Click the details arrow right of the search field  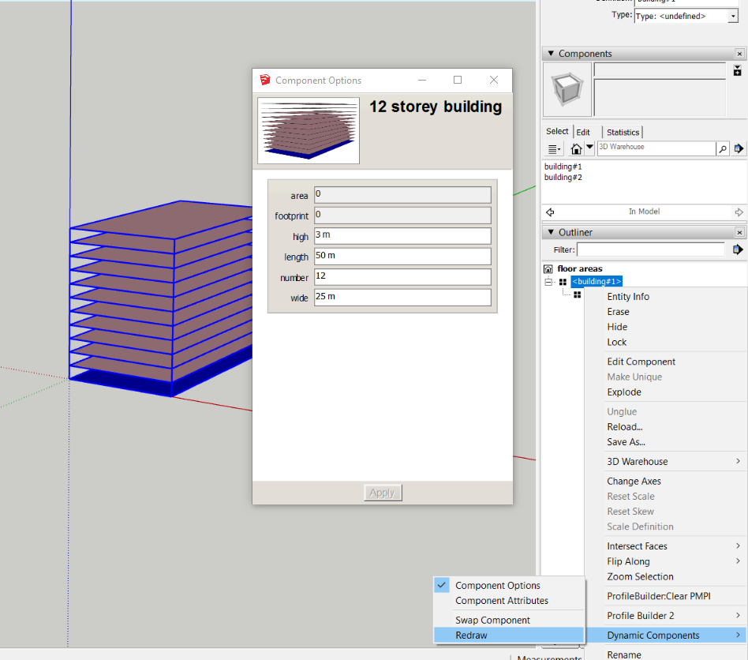click(738, 148)
